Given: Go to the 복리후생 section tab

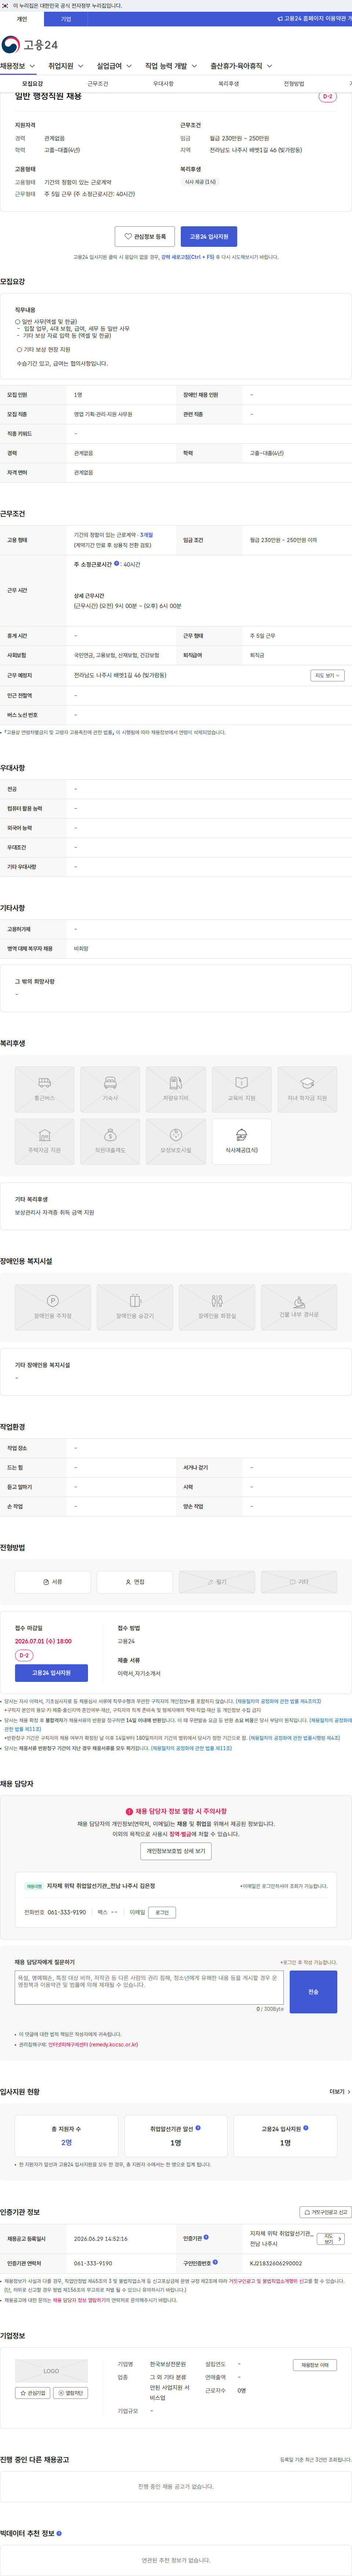Looking at the screenshot, I should tap(229, 84).
